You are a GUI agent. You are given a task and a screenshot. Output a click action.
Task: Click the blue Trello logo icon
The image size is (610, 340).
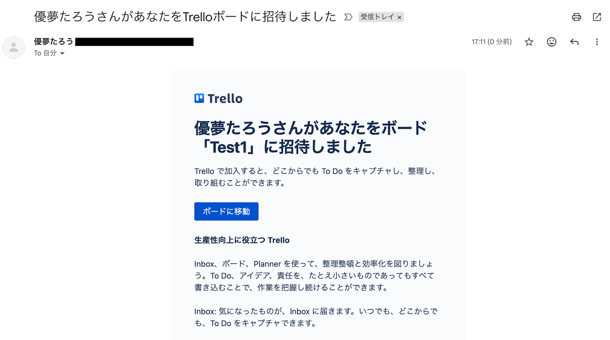click(x=199, y=98)
